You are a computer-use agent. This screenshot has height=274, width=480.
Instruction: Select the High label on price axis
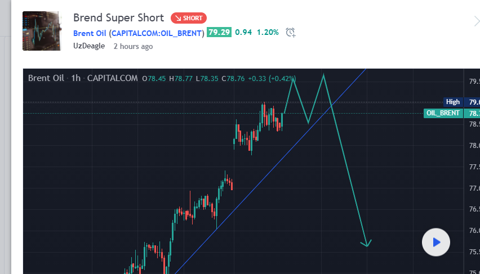click(x=453, y=102)
